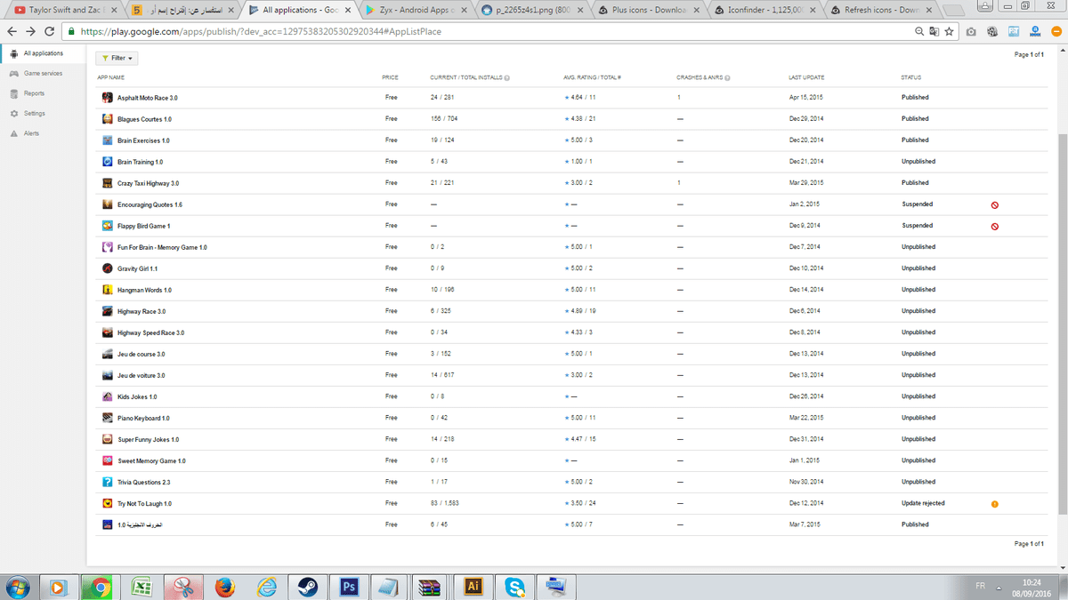Open Encouraging Quotes 1.6 app link

(x=150, y=204)
